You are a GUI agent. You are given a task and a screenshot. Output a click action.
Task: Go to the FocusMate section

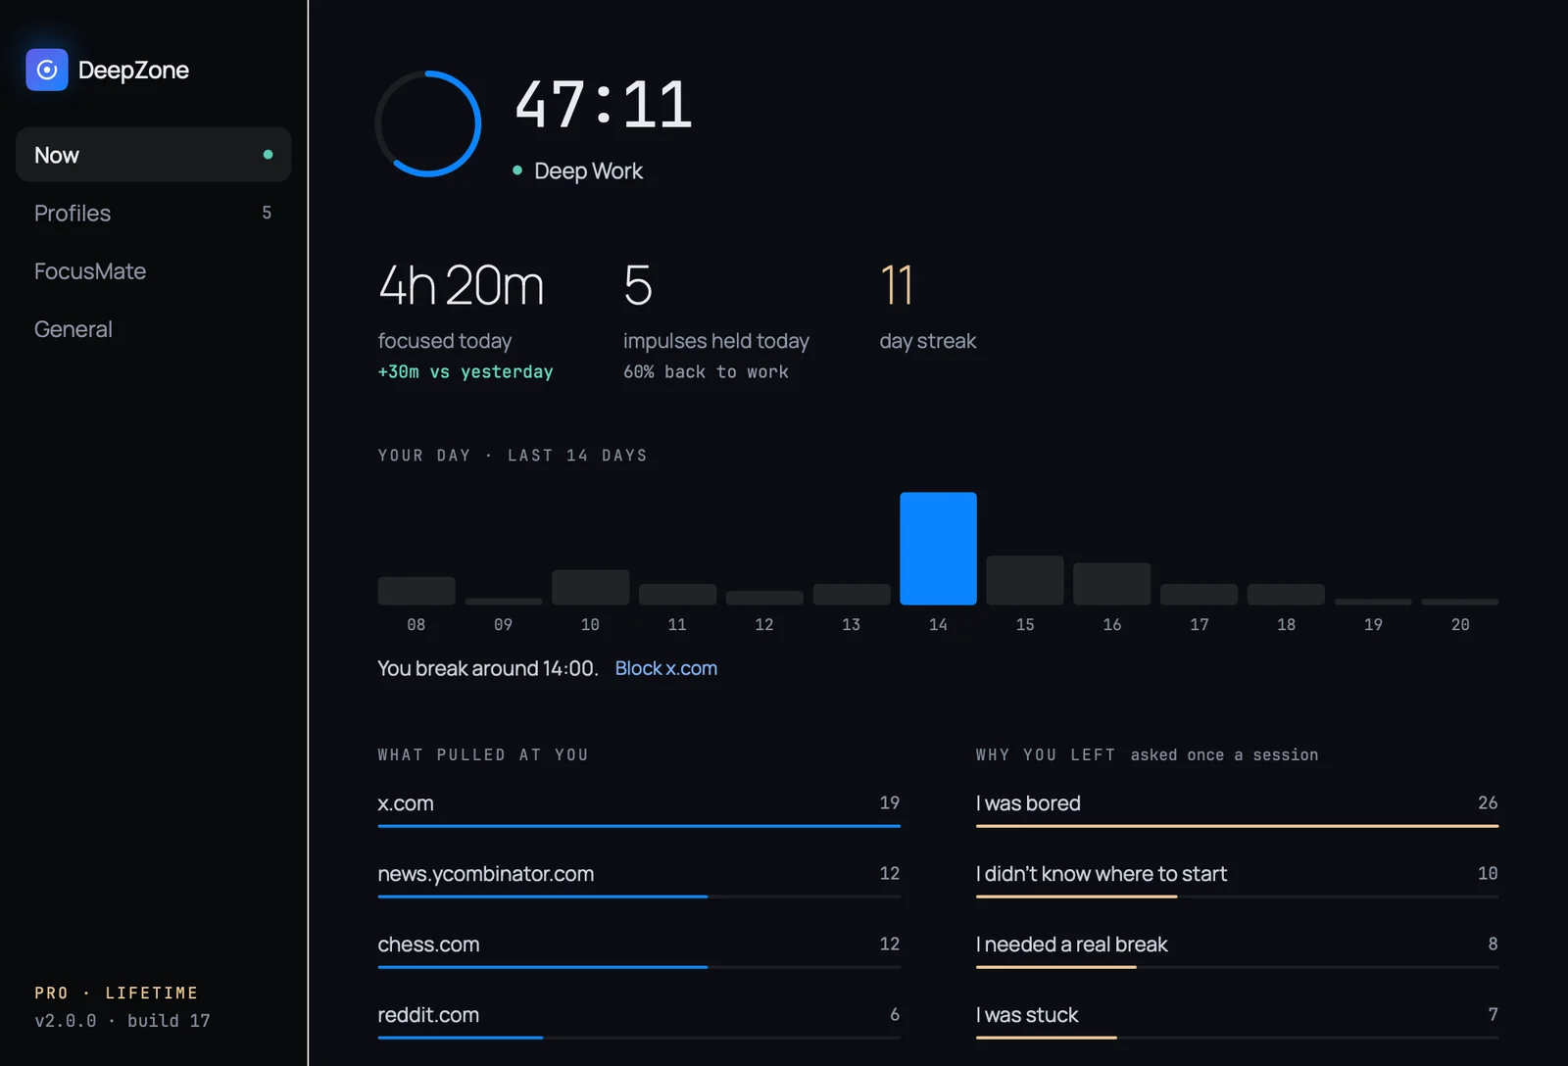[x=154, y=271]
